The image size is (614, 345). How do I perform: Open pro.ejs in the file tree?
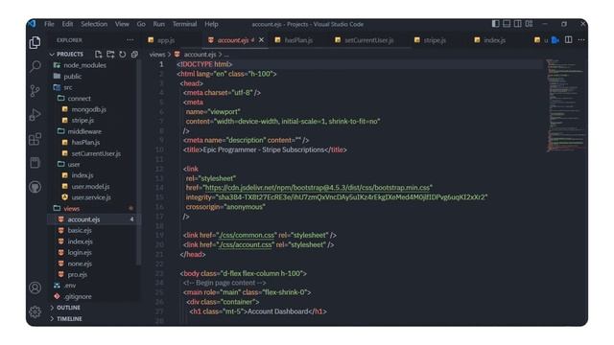pyautogui.click(x=77, y=275)
